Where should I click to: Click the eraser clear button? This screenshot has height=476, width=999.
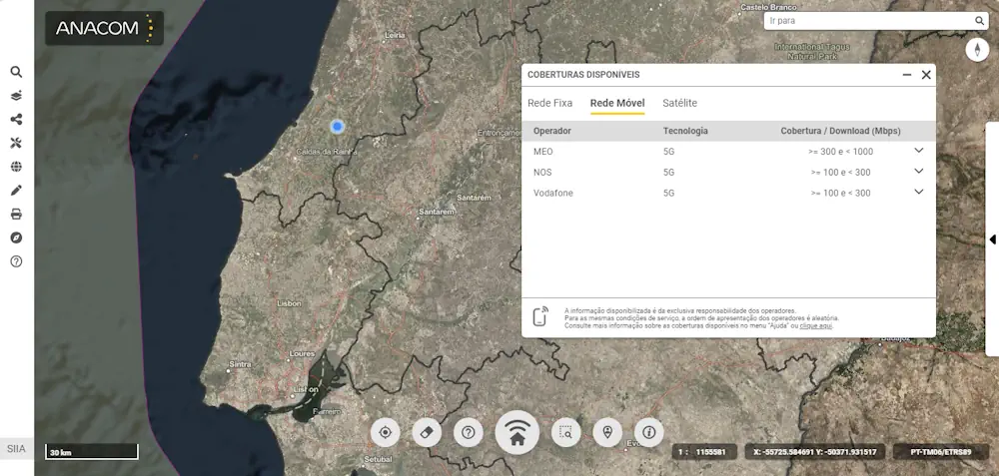[x=427, y=433]
